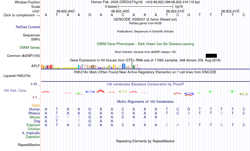The height and width of the screenshot is (151, 250).
Task: Click the 68,822,400 position label
Action: click(x=65, y=11)
